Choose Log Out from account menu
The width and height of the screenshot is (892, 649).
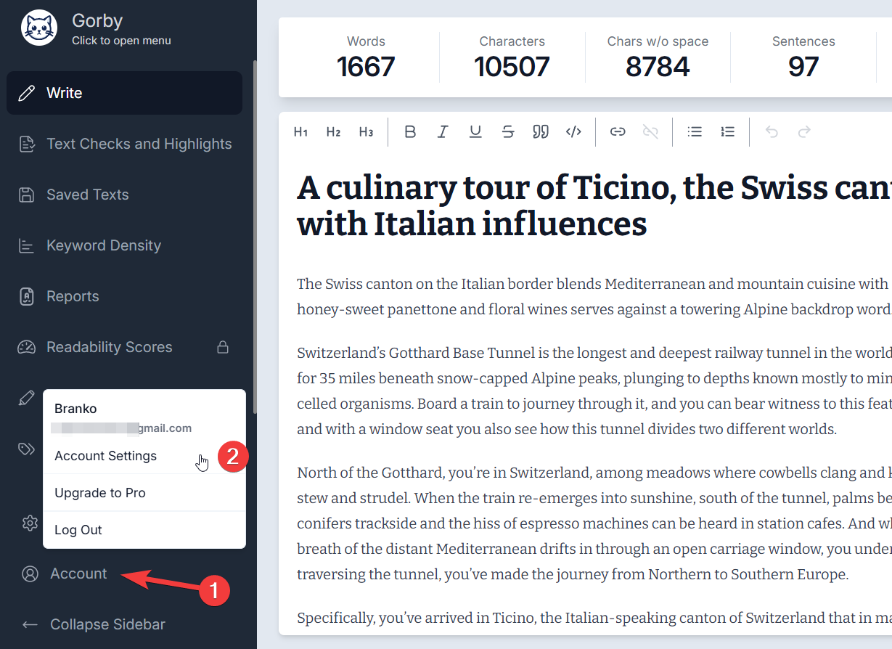[x=78, y=530]
